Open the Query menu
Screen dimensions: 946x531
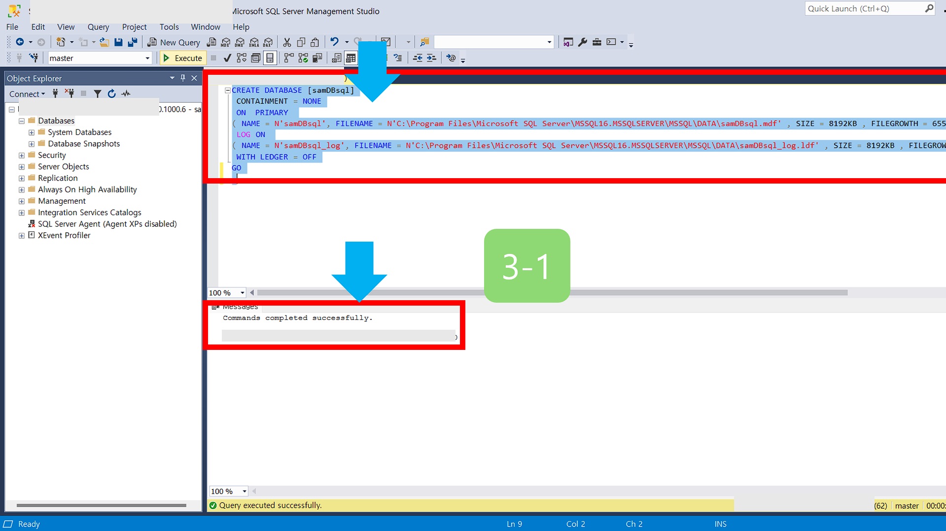tap(98, 27)
